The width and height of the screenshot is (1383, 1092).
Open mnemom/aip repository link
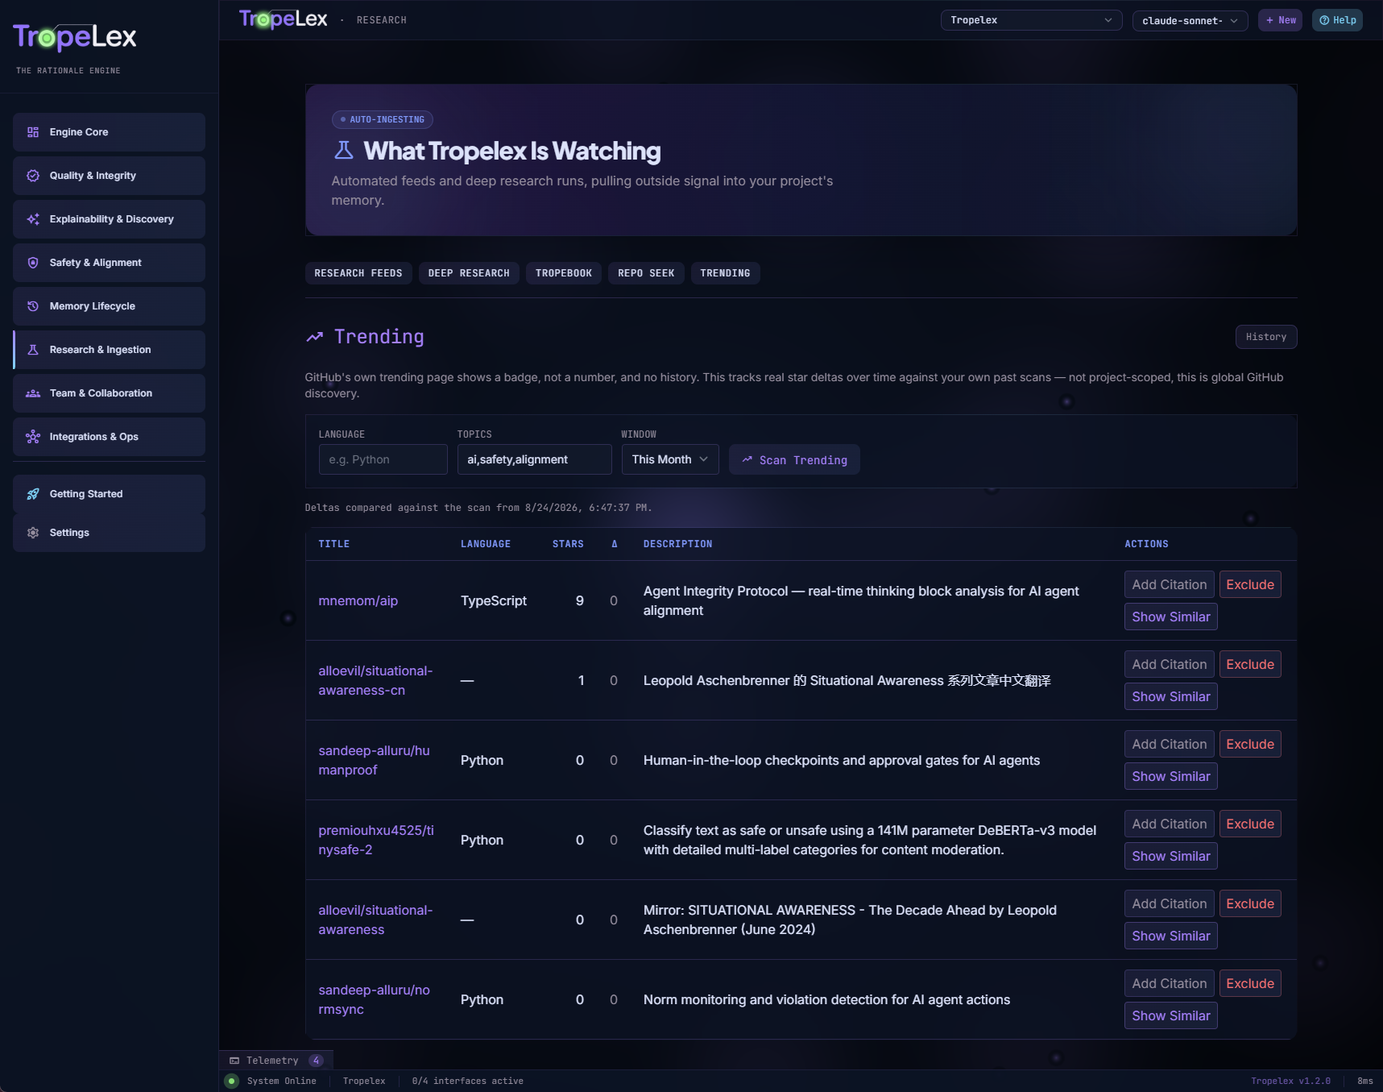click(358, 600)
